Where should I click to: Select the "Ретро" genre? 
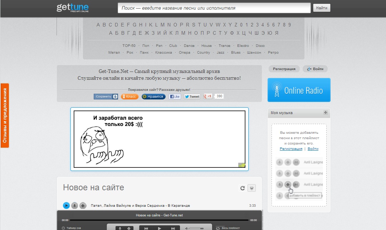[273, 53]
